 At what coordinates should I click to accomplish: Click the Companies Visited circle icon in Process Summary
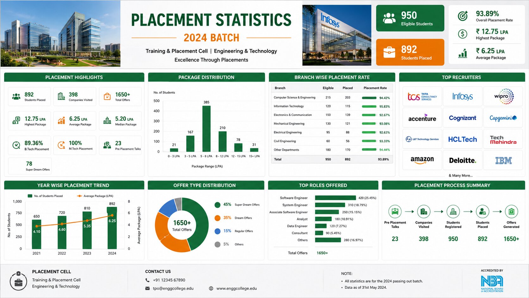click(x=424, y=212)
